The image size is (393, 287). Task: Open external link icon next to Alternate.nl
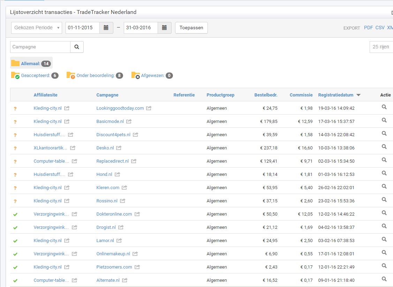click(x=124, y=280)
